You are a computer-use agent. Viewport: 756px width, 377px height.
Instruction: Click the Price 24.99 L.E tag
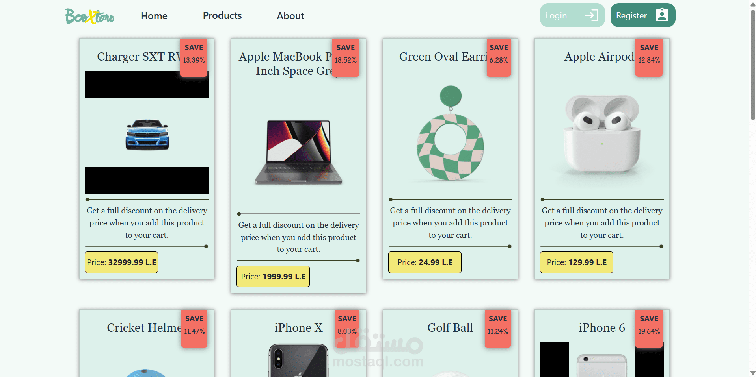pyautogui.click(x=425, y=262)
